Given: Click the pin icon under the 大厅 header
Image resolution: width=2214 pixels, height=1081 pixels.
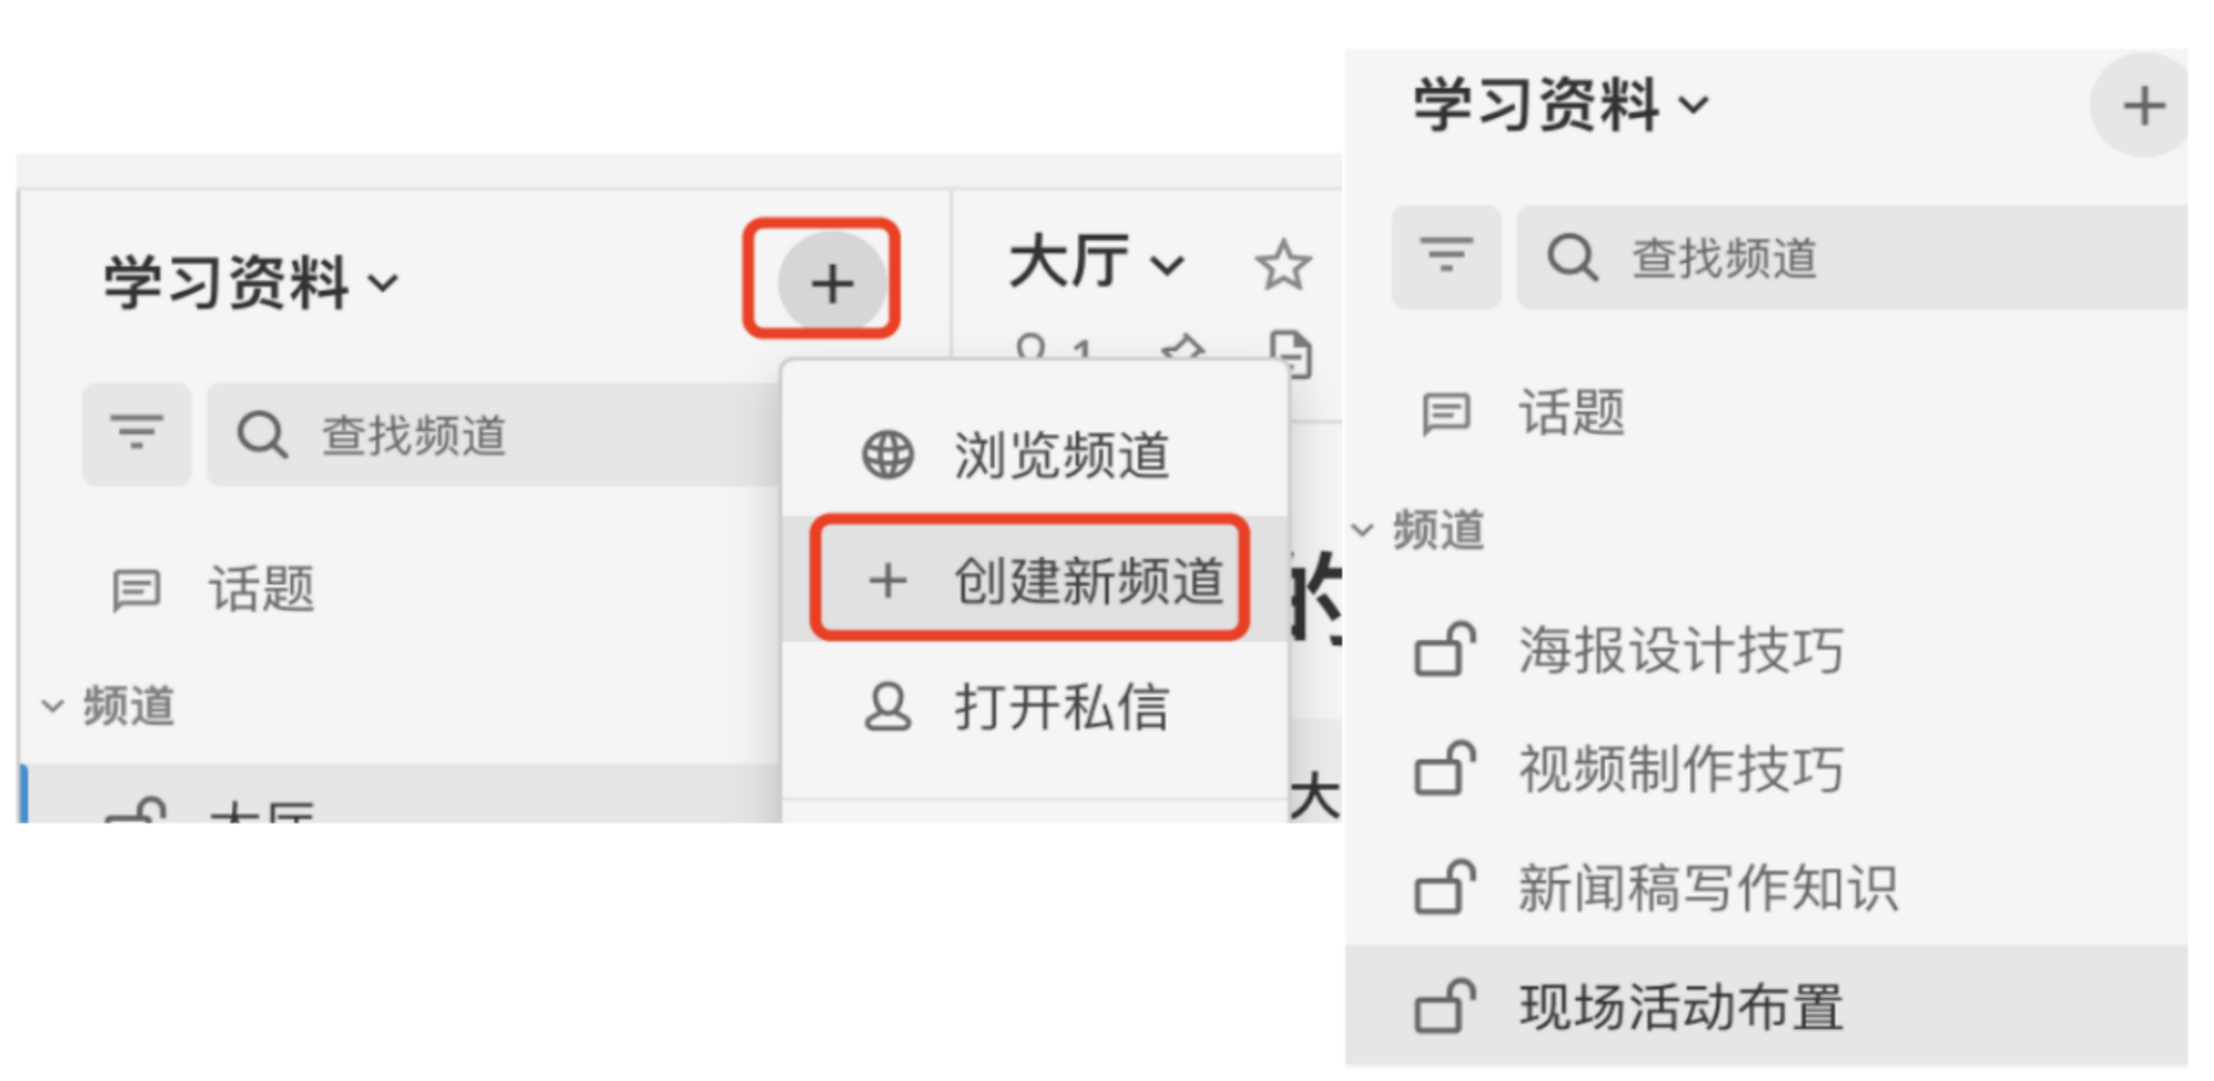Looking at the screenshot, I should click(1183, 349).
